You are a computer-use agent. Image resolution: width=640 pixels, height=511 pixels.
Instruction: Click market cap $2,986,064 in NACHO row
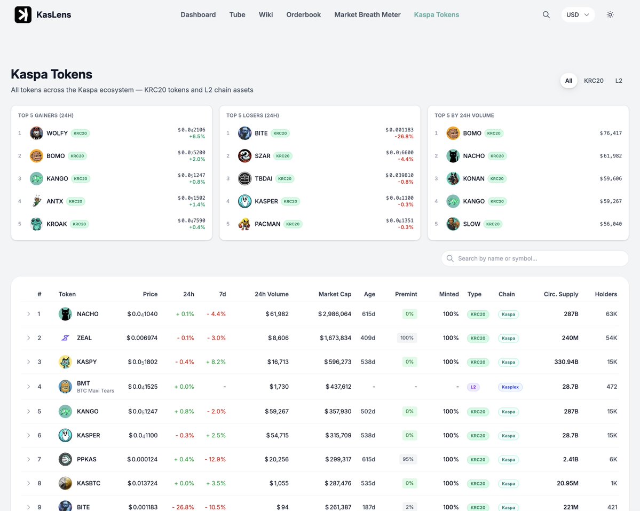click(335, 314)
